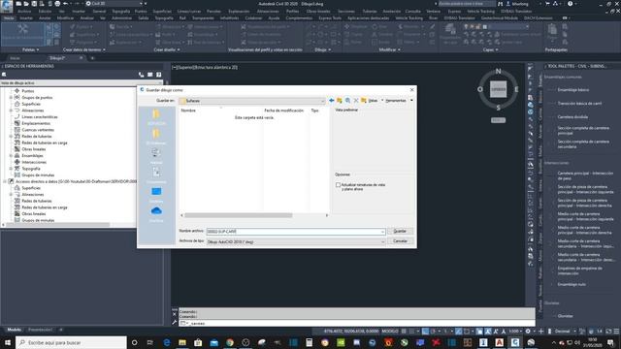
Task: Sort by Fecha de modificación column header
Action: click(284, 111)
